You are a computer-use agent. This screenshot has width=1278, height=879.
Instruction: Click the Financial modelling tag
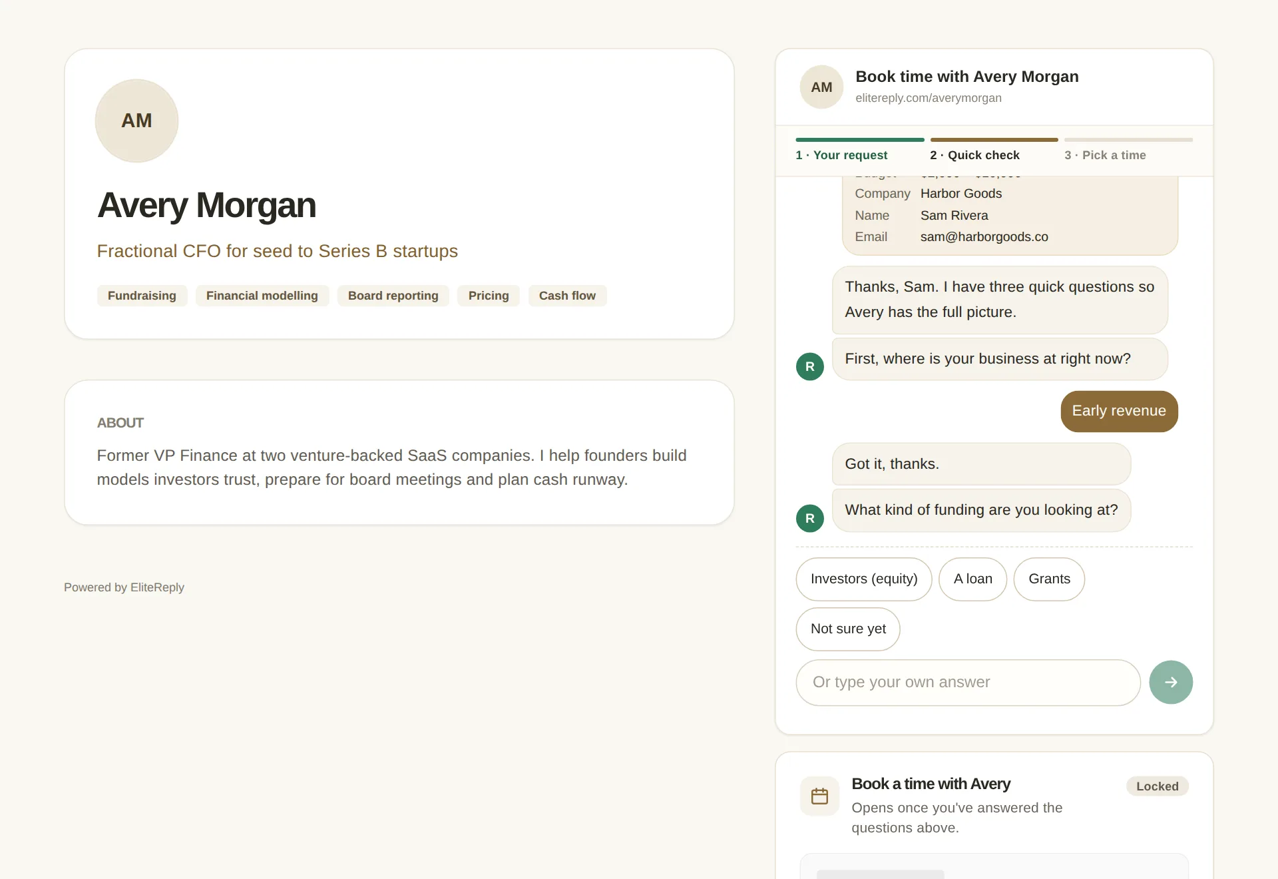coord(262,296)
